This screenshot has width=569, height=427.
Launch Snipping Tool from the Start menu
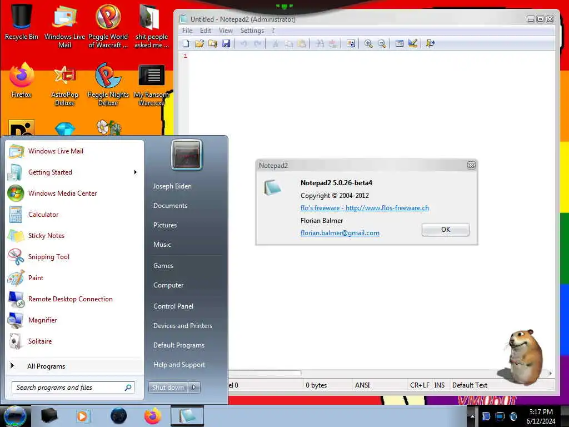(x=75, y=257)
